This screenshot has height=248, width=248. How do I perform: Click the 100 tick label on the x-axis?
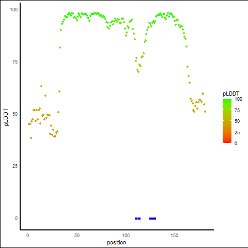(x=126, y=236)
